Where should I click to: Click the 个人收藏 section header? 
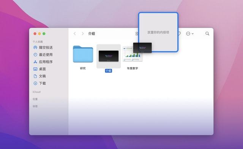(x=38, y=42)
